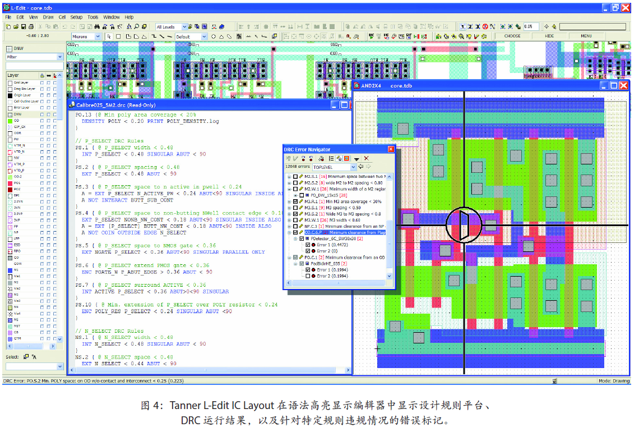
Task: Open the Setup menu
Action: pos(76,17)
